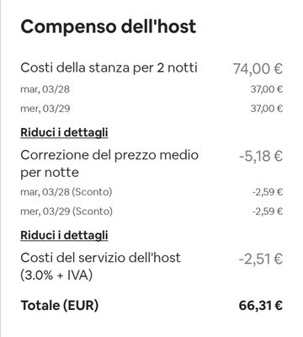Select the mar, 03/28 (Sconto) row

tap(151, 192)
